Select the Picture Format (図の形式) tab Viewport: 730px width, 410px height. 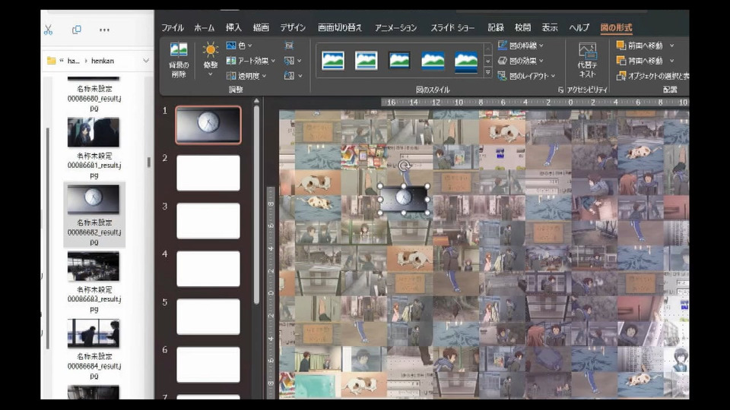(x=616, y=27)
